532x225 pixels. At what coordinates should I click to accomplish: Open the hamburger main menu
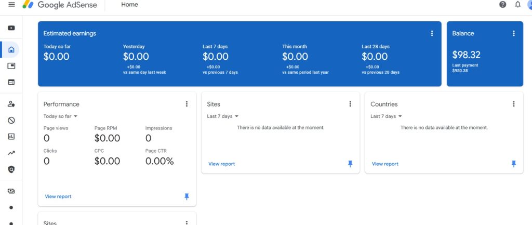(x=11, y=5)
